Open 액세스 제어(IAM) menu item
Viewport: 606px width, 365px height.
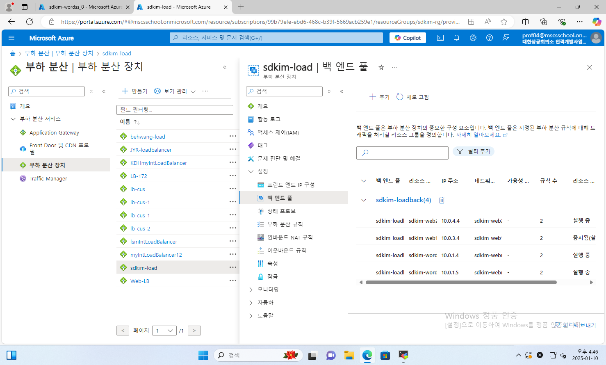click(278, 132)
